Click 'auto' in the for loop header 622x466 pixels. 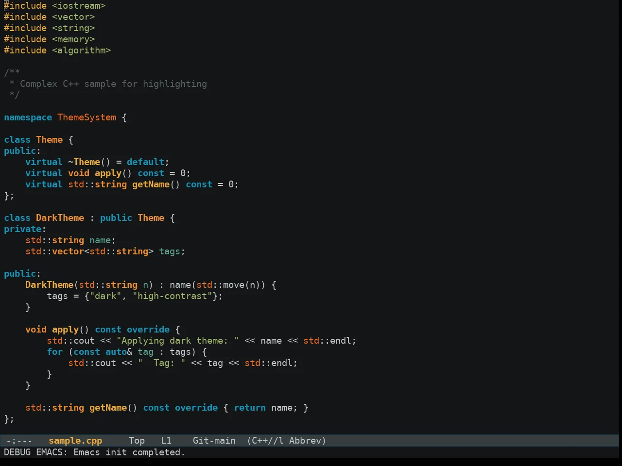coord(116,352)
